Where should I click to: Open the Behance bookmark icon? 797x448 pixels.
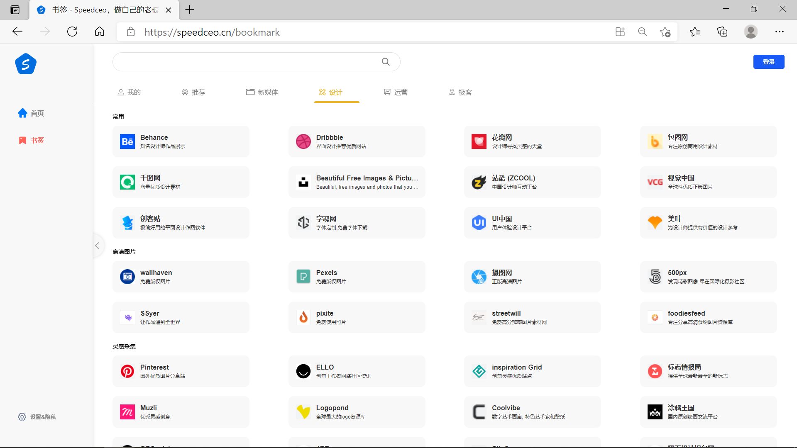point(127,141)
